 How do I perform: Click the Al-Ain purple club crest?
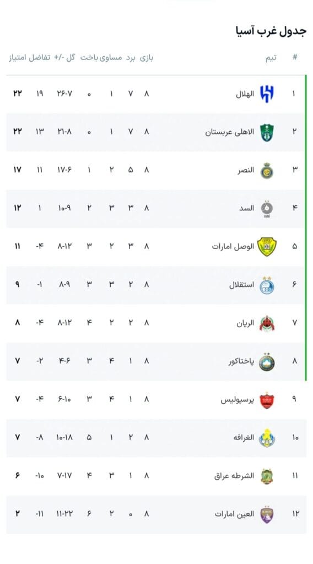pyautogui.click(x=267, y=514)
